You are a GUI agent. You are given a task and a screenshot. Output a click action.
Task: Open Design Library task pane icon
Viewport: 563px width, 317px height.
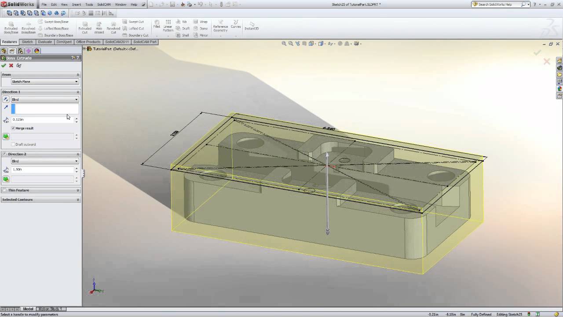tap(559, 68)
